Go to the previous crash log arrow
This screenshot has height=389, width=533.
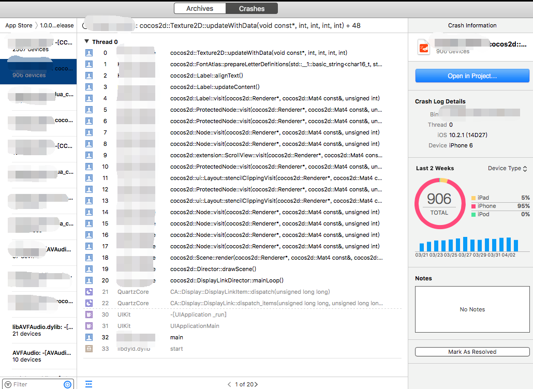[229, 384]
